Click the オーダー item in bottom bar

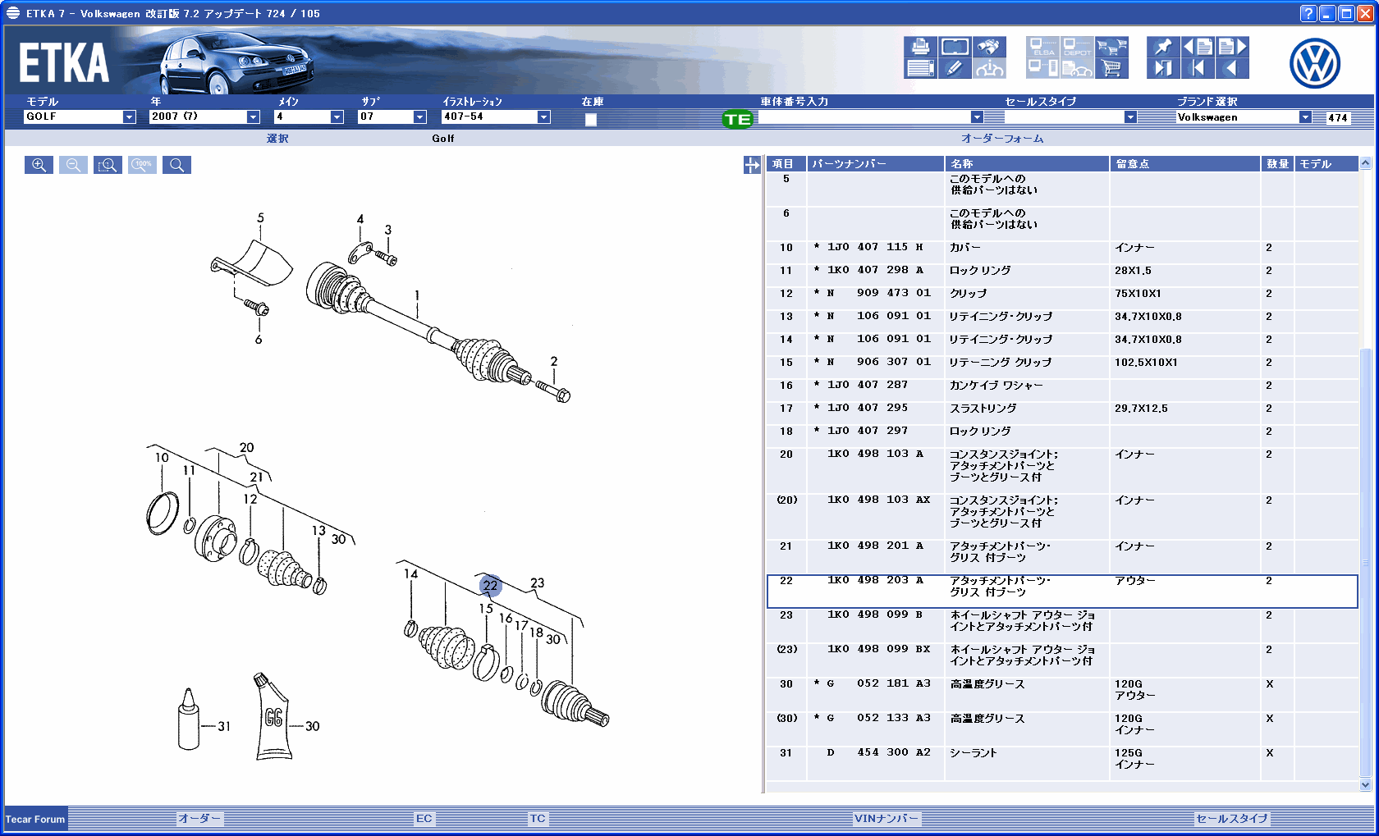point(199,819)
